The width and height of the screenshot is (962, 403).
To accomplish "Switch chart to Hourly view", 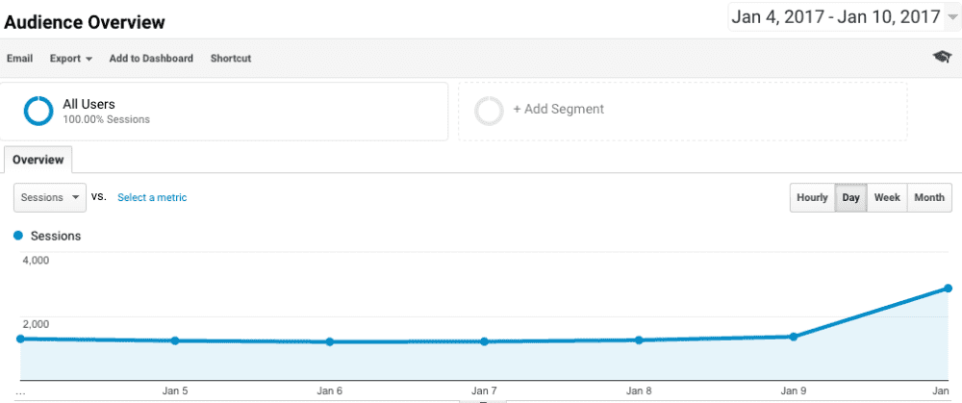I will click(812, 197).
